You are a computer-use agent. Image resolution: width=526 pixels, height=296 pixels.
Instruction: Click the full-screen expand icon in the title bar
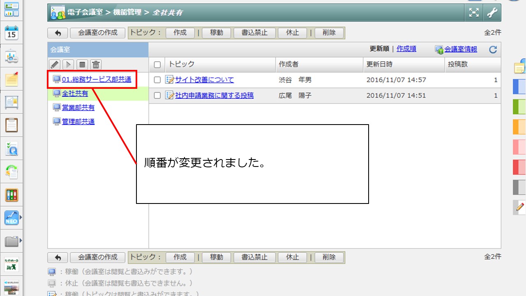[474, 13]
